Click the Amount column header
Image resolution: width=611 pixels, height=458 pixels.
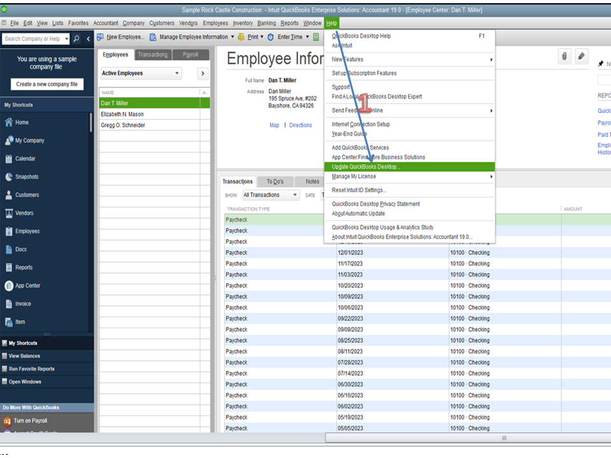pyautogui.click(x=573, y=209)
